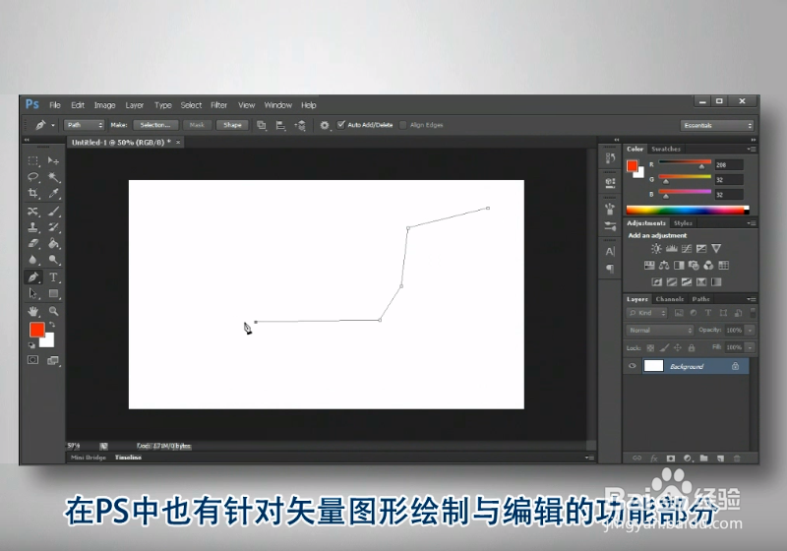
Task: Click Vibrance adjustment triangle icon
Action: click(x=716, y=248)
